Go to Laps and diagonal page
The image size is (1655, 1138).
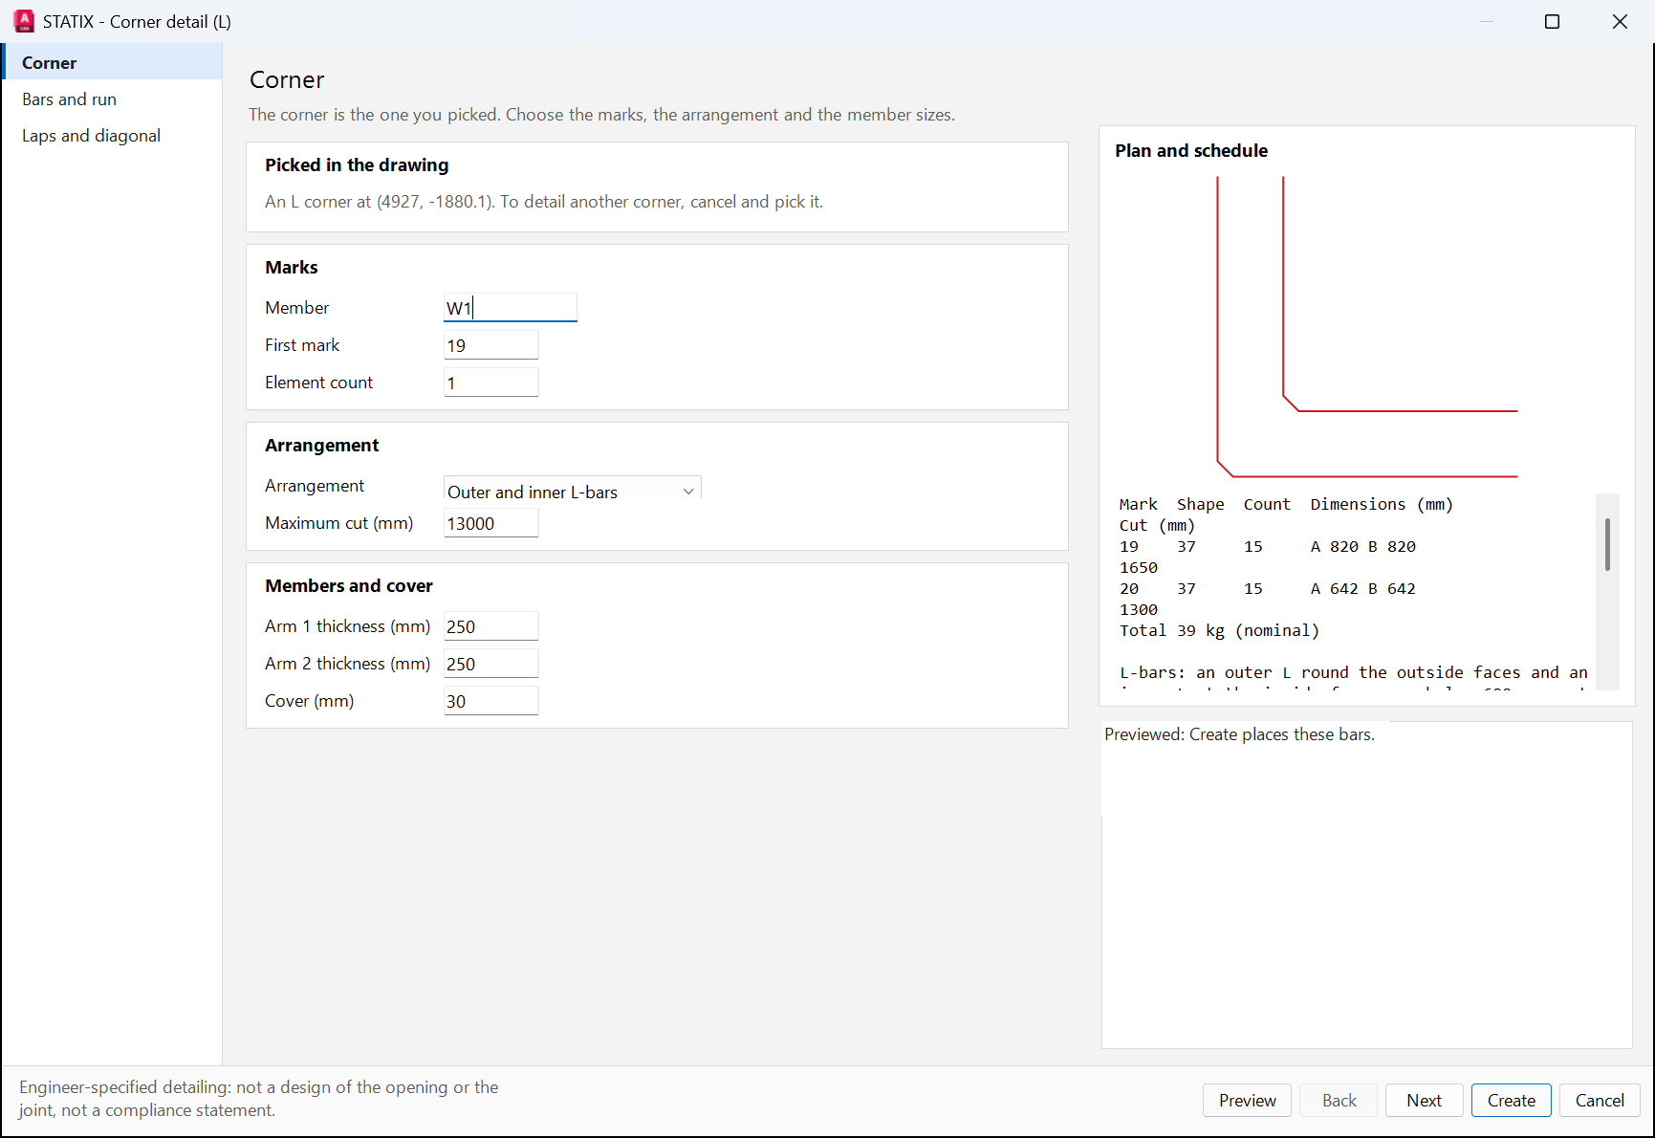click(112, 136)
